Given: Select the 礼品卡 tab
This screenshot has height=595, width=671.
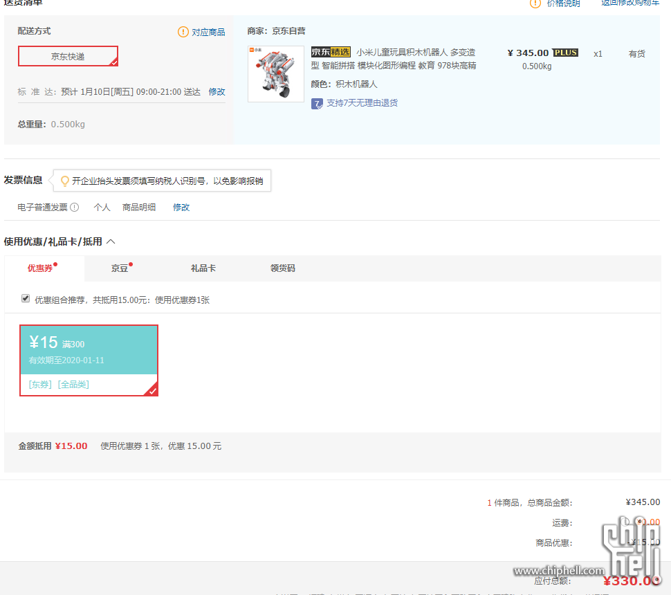Looking at the screenshot, I should tap(203, 268).
